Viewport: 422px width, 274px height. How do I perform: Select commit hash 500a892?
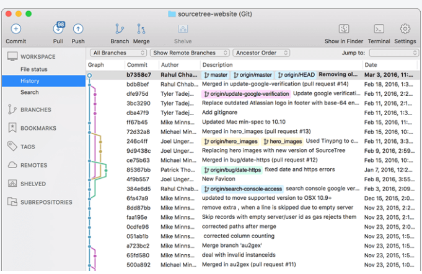coord(138,265)
